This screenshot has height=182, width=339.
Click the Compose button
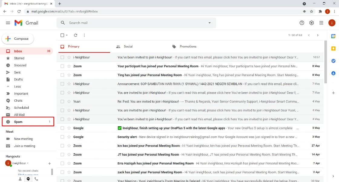18,39
